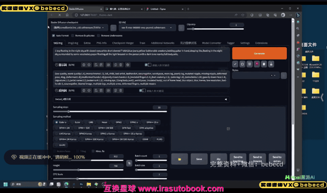Click the trash icon in the 反向词 toolbar
The image size is (327, 193).
[120, 90]
